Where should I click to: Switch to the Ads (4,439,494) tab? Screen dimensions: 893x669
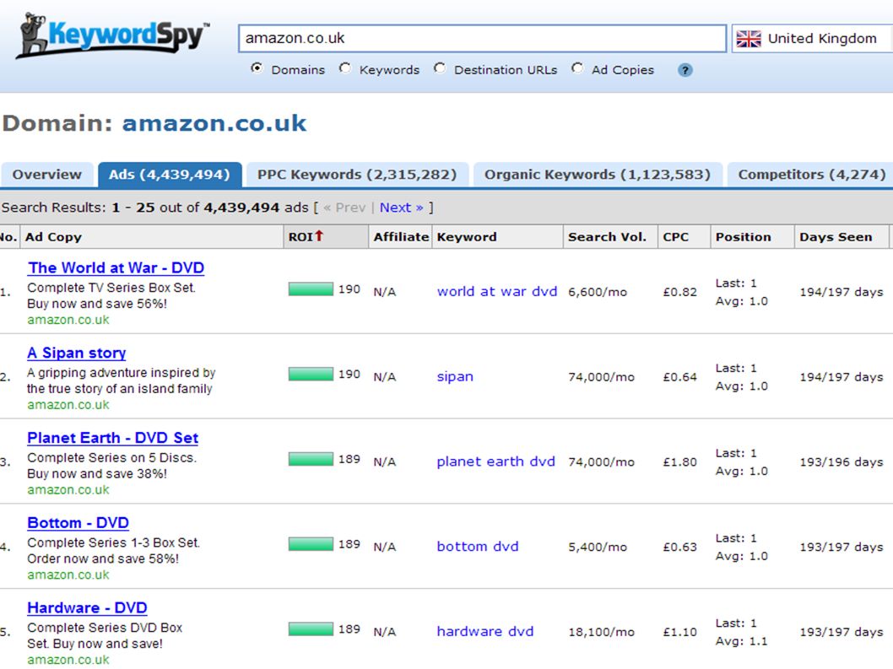click(170, 175)
